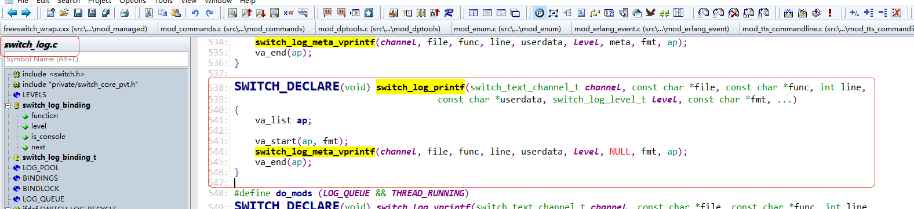Click the Bookmark star icon

[x=369, y=13]
